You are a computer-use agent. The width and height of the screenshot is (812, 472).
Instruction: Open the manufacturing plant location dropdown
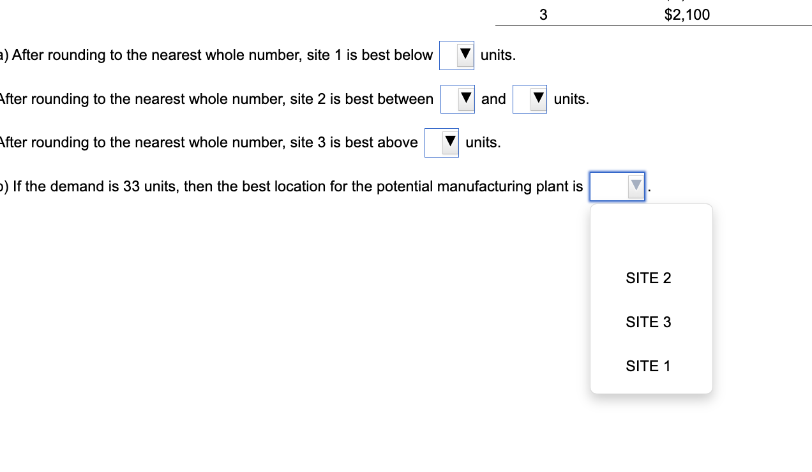[x=617, y=186]
